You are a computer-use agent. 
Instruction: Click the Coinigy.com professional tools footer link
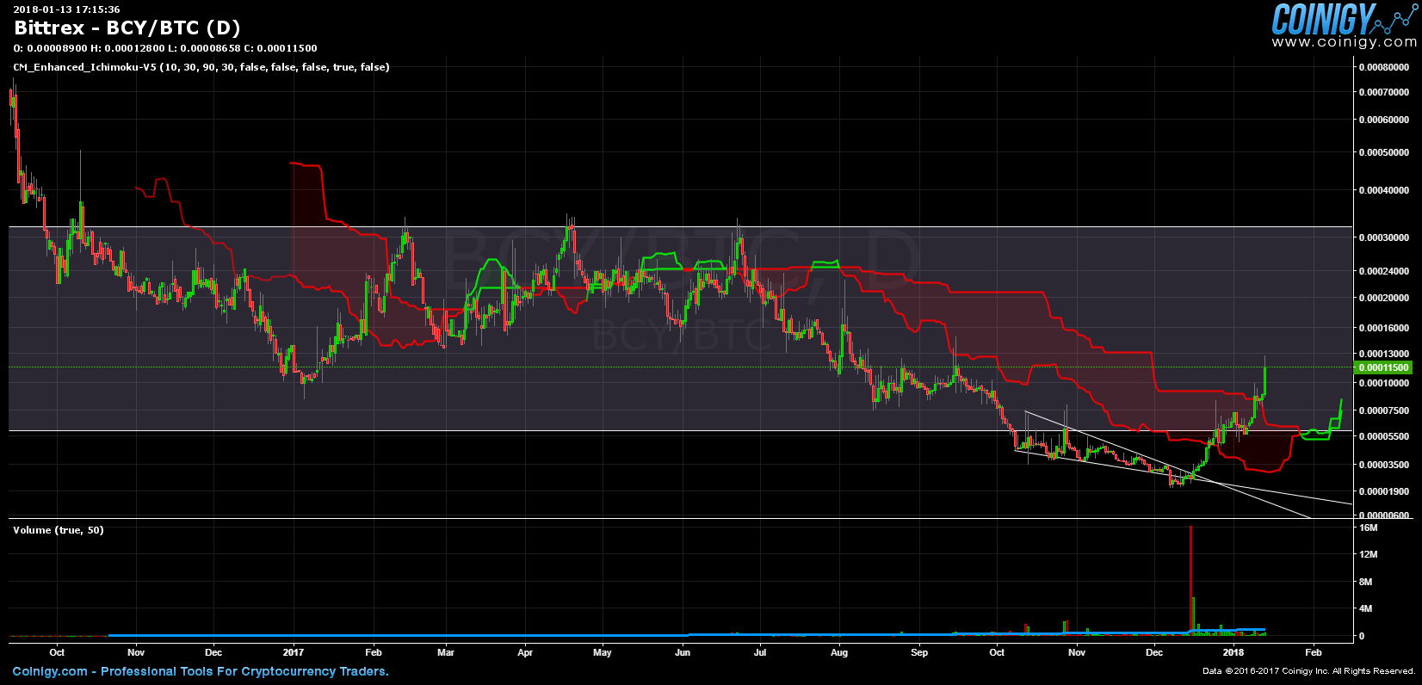(201, 671)
